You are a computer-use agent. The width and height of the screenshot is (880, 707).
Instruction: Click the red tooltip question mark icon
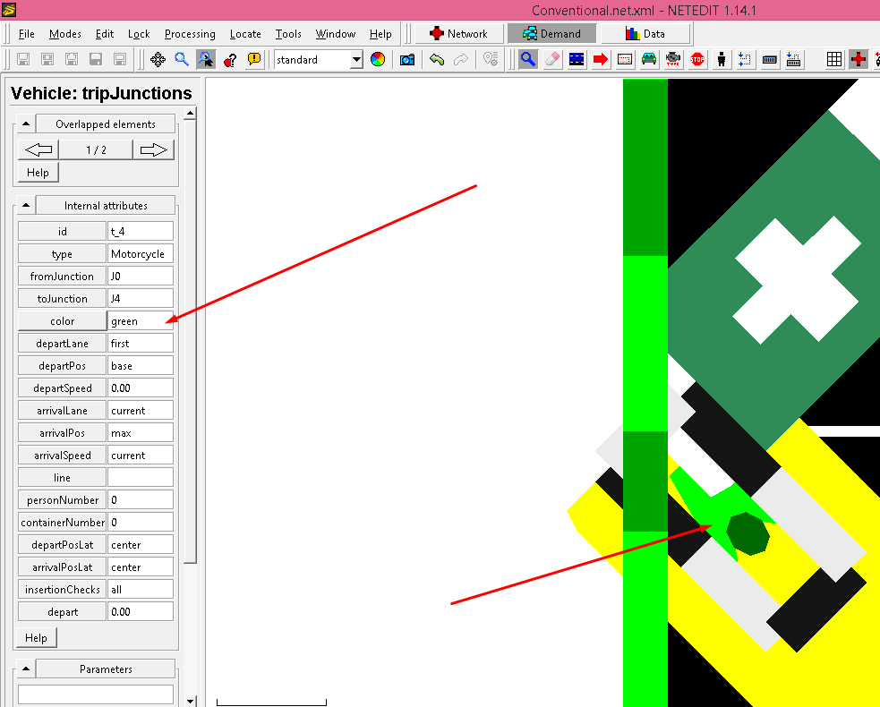(230, 59)
